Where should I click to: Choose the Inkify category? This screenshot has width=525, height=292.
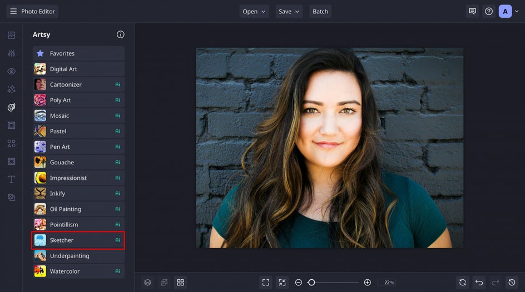78,193
